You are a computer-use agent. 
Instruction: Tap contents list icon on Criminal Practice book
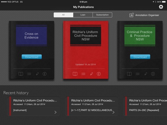point(138,74)
